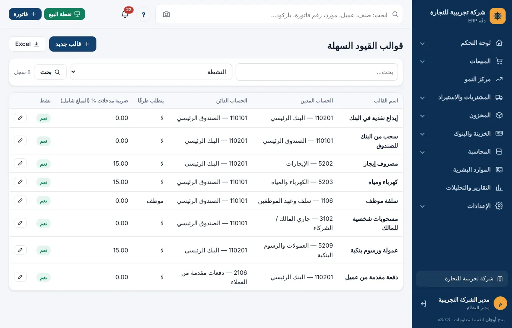Expand the المشتريات والاستيراد menu chevron
Image resolution: width=512 pixels, height=328 pixels.
[x=422, y=98]
